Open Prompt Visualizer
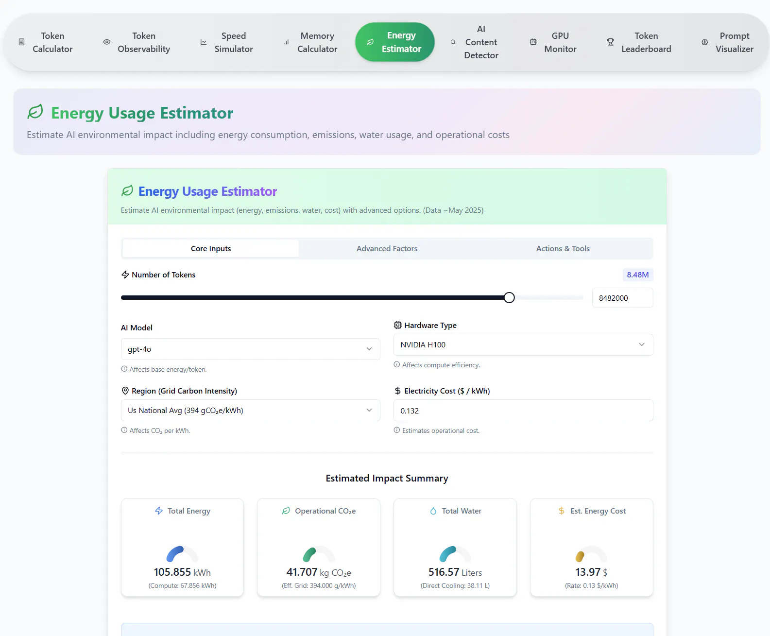This screenshot has height=636, width=770. point(728,42)
